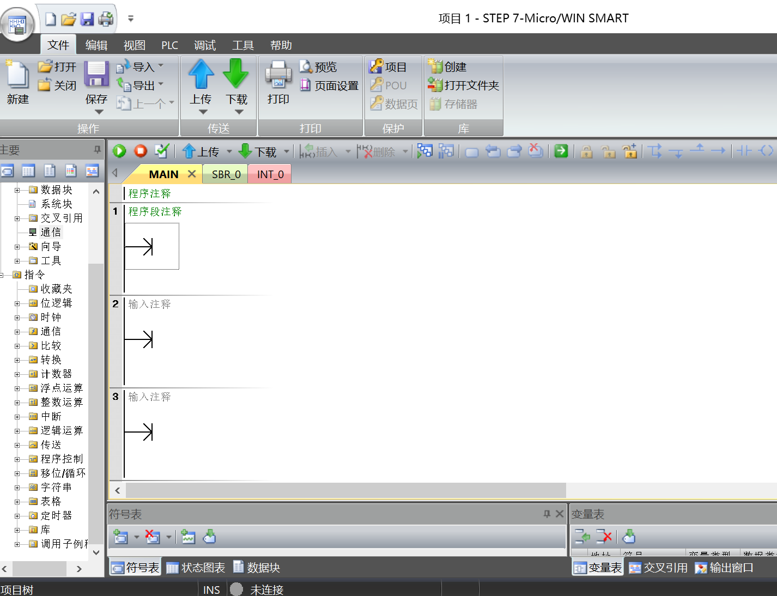Open the 导出 dropdown arrow
The image size is (777, 596).
pos(161,84)
